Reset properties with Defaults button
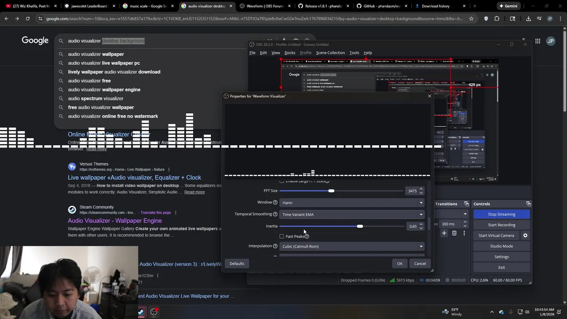 [237, 264]
